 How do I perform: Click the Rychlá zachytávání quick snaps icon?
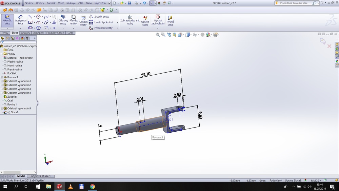158,20
